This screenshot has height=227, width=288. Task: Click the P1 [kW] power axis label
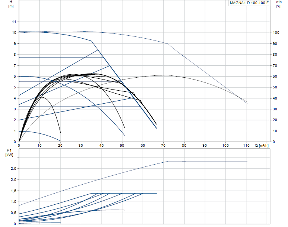click(x=9, y=153)
